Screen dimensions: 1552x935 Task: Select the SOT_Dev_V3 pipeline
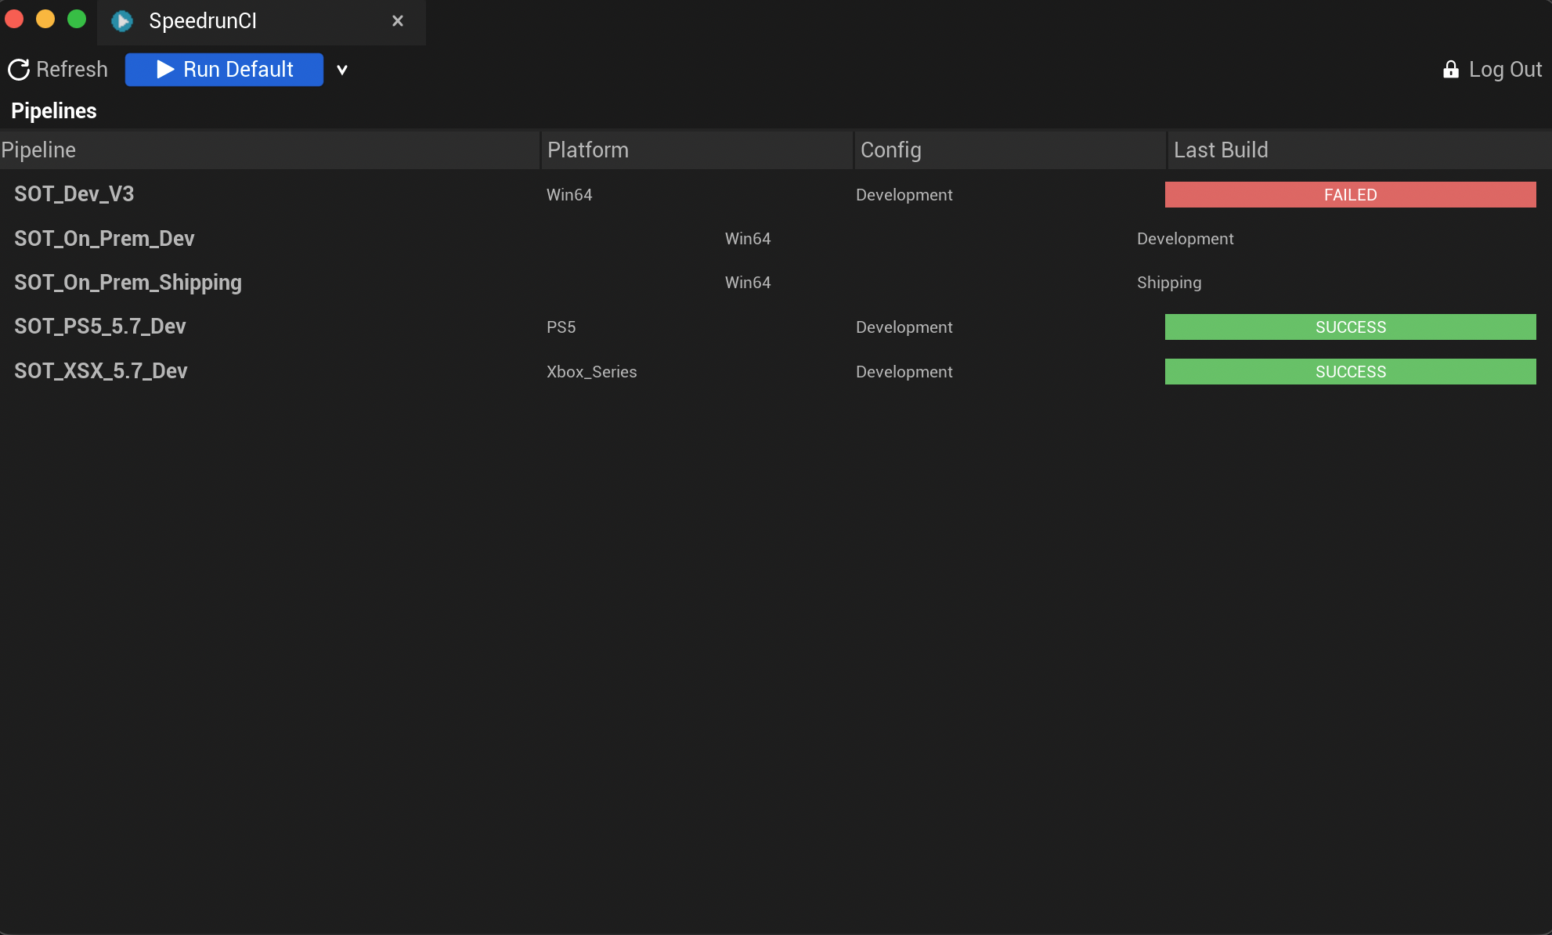click(x=74, y=194)
